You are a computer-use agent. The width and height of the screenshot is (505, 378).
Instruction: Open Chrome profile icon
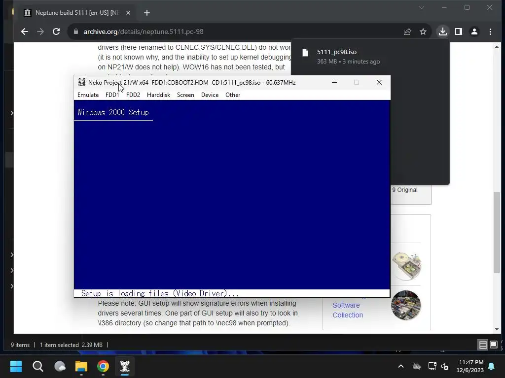pyautogui.click(x=474, y=31)
